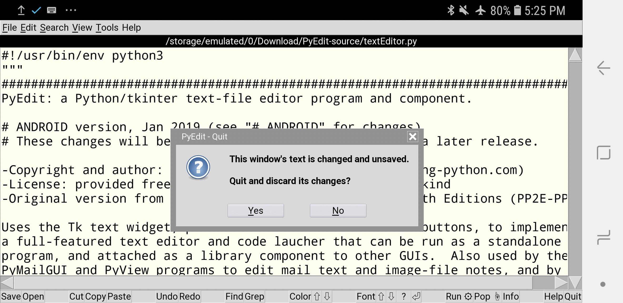Click the up arrow next to Color
Viewport: 623px width, 303px height.
317,296
